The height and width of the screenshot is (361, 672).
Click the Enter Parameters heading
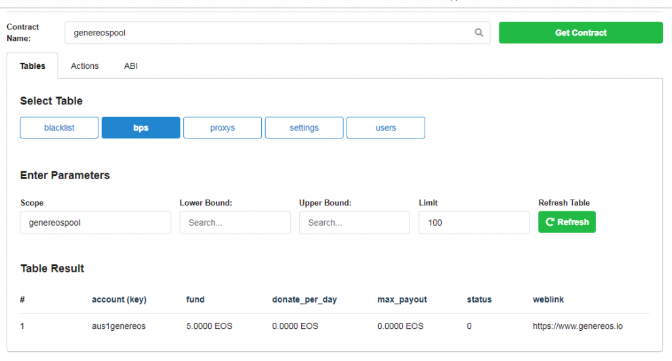65,175
